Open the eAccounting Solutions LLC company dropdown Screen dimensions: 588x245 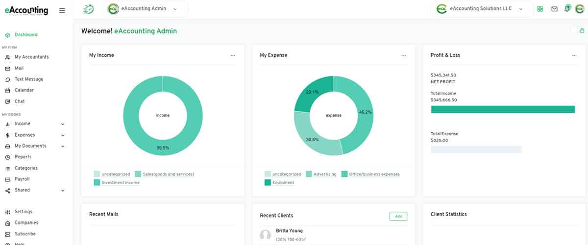(482, 9)
